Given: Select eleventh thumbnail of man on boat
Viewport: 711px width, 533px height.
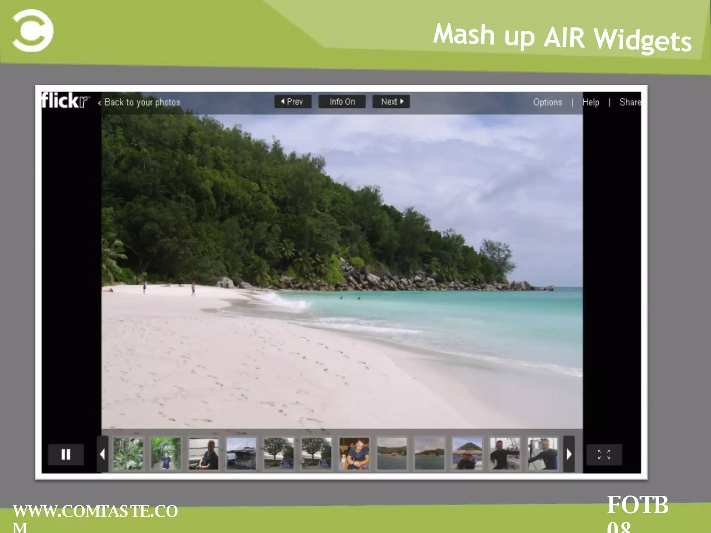Looking at the screenshot, I should [505, 454].
